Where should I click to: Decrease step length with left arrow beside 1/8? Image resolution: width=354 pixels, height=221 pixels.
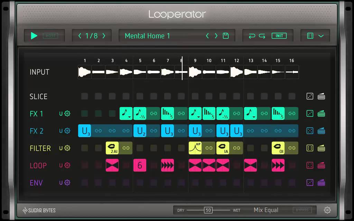tap(80, 36)
